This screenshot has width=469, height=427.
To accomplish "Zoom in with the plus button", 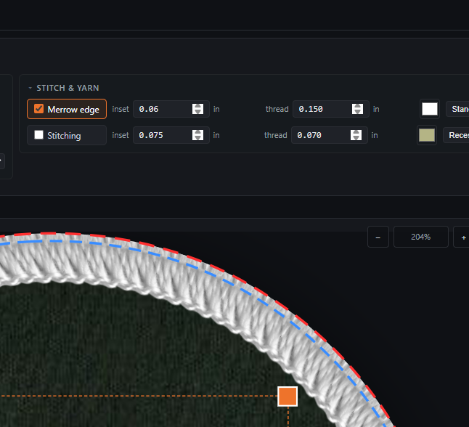I will click(462, 237).
